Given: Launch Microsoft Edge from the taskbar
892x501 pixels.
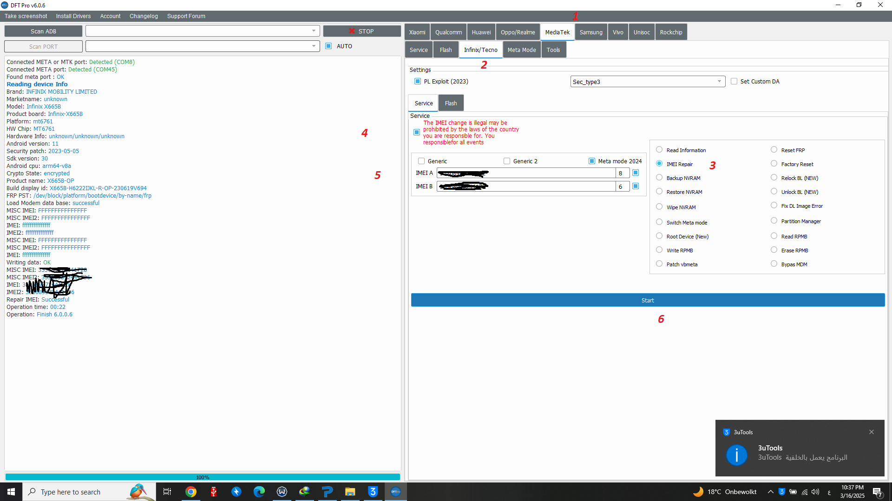Looking at the screenshot, I should coord(259,492).
